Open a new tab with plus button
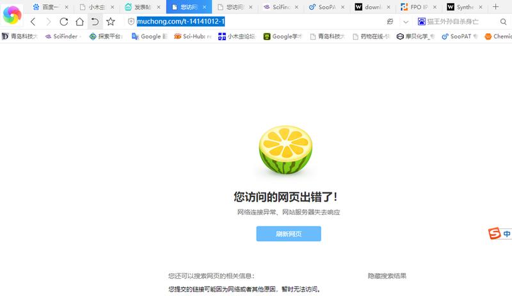This screenshot has width=512, height=296. coord(495,7)
